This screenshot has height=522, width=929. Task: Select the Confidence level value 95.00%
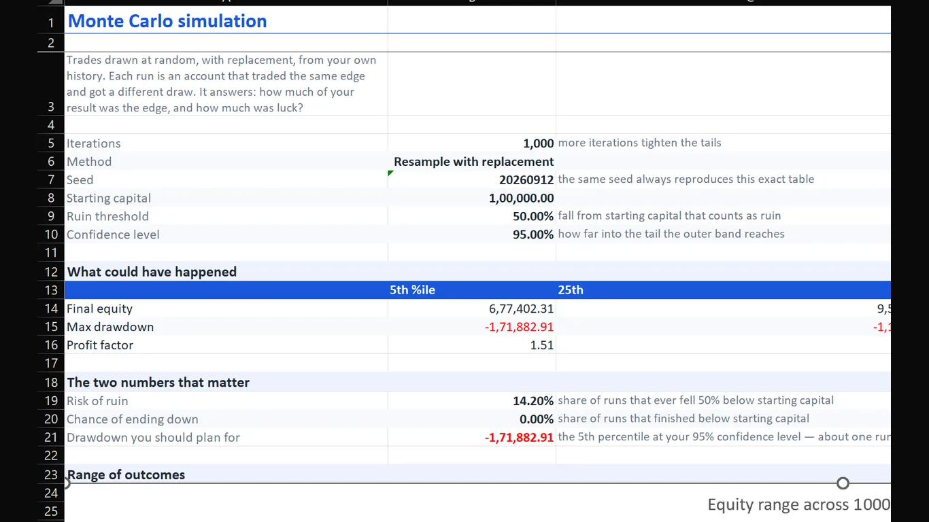[x=471, y=234]
